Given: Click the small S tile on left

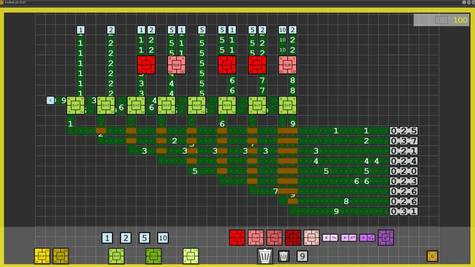Looking at the screenshot, I should pyautogui.click(x=50, y=100).
